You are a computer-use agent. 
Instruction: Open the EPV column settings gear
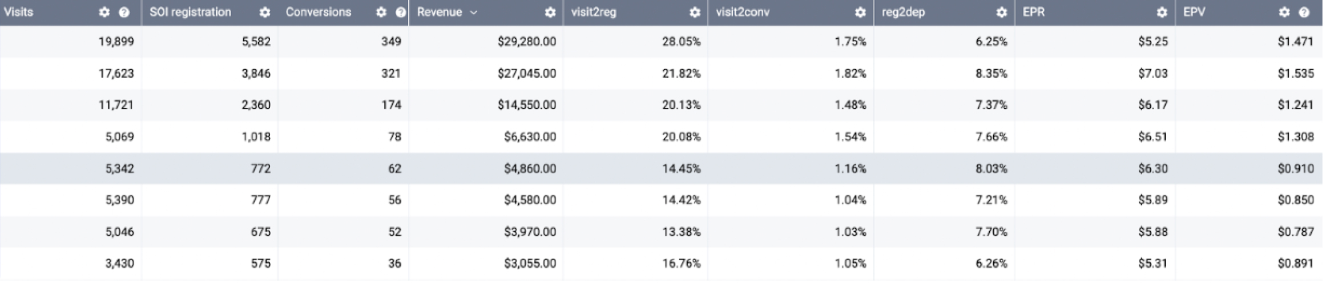pyautogui.click(x=1284, y=13)
